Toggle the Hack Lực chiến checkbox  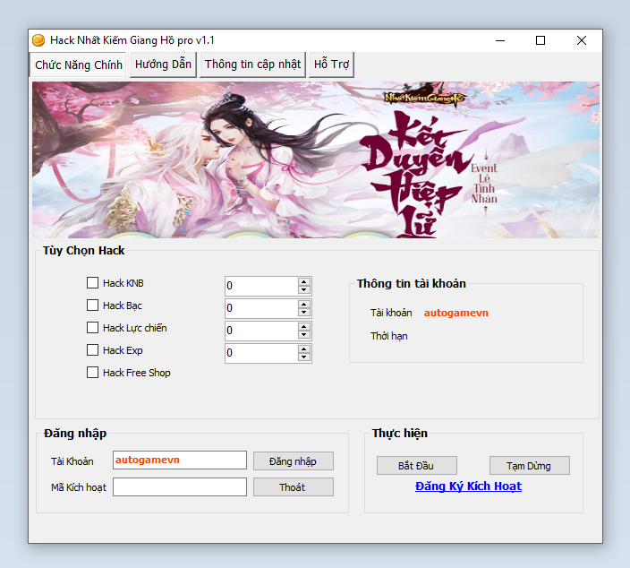click(x=93, y=328)
